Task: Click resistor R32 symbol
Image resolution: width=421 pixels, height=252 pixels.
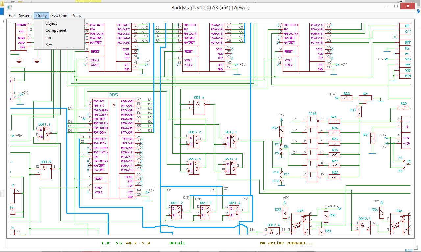Action: point(282,132)
